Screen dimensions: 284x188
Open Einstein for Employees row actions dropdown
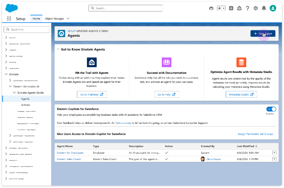click(275, 153)
